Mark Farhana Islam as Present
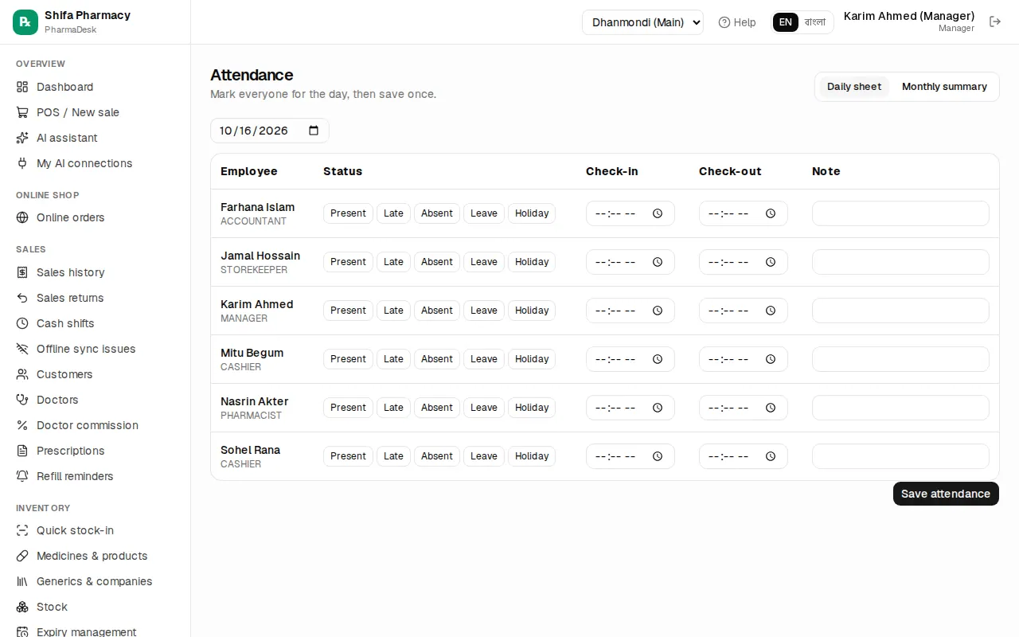 348,213
